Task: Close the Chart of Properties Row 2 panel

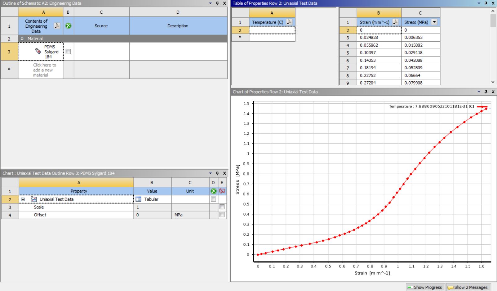Action: 493,92
